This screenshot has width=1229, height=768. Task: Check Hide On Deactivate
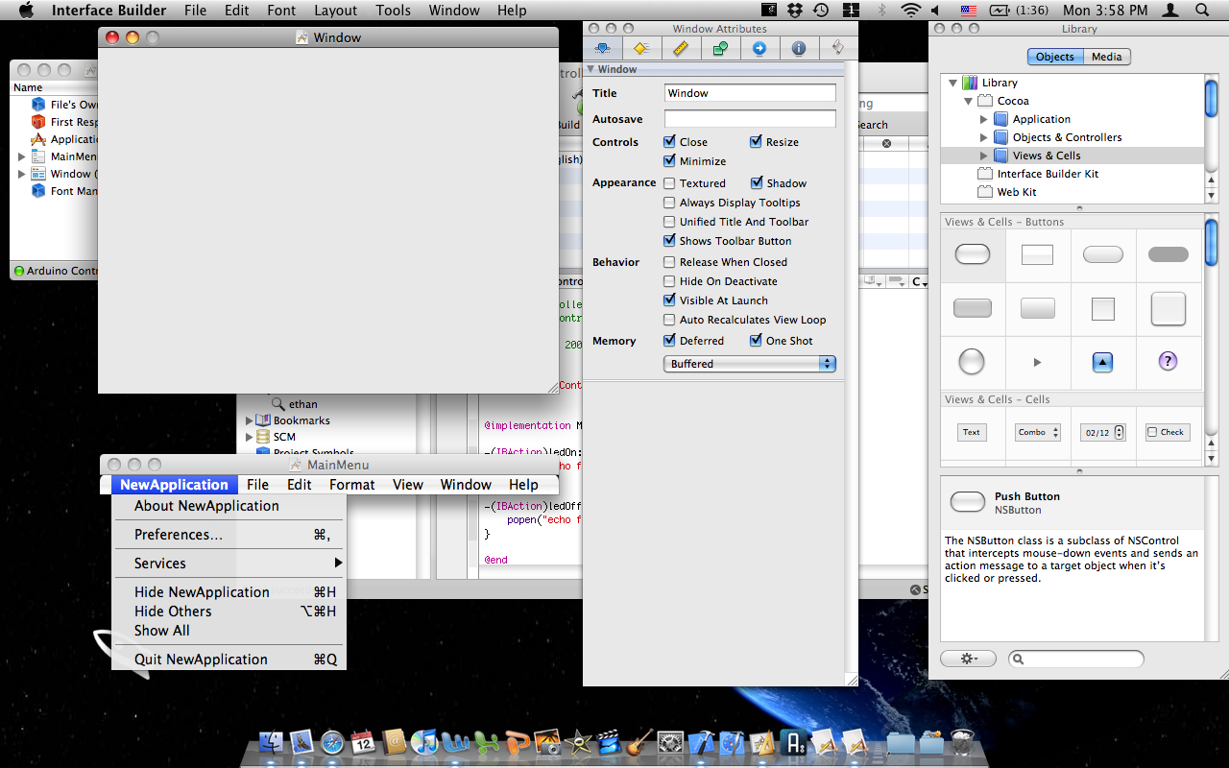(669, 281)
